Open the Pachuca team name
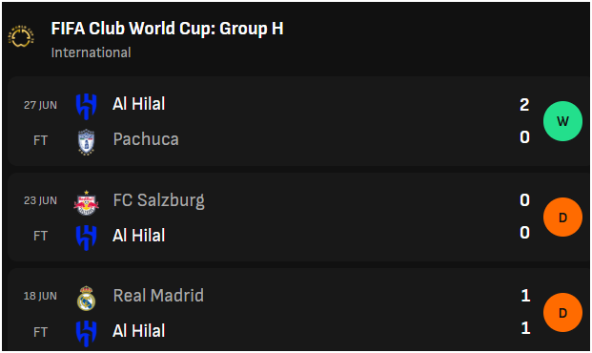 tap(146, 139)
